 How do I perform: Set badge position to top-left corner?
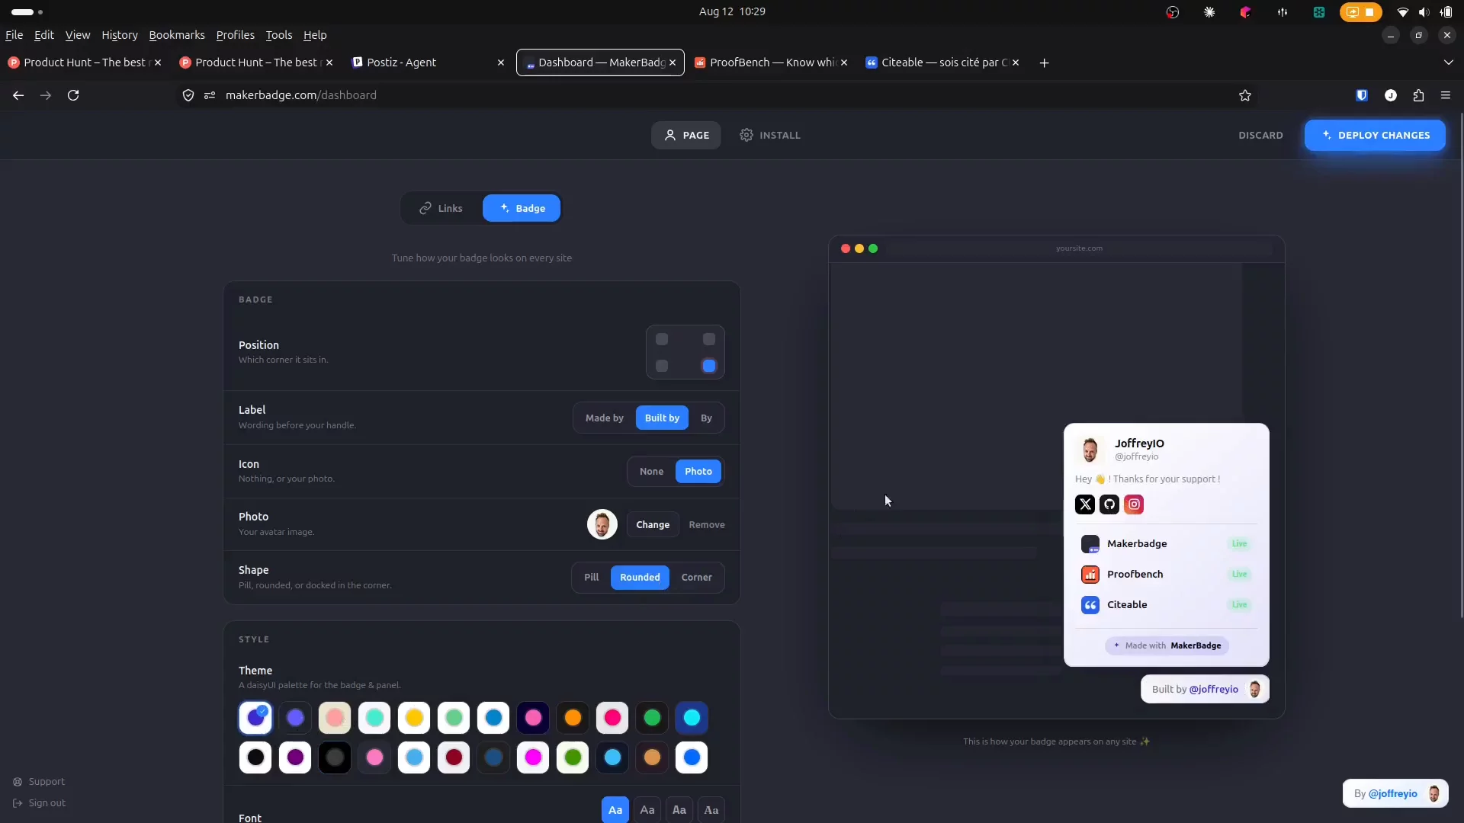pyautogui.click(x=662, y=339)
